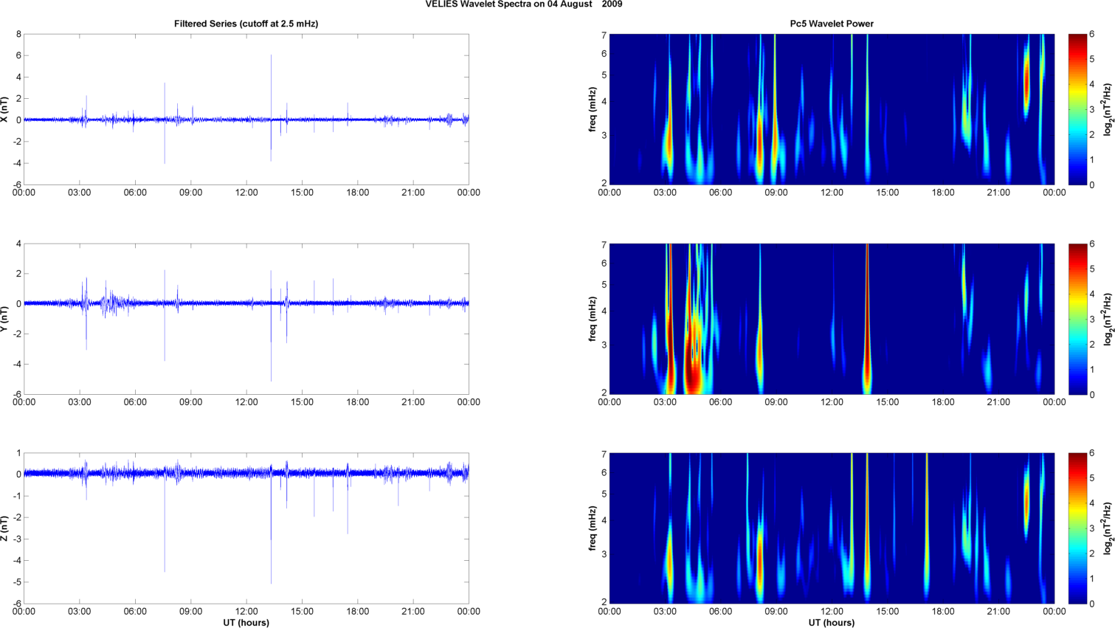Viewport: 1115px width, 628px height.
Task: Click "UT (hours)" label under the Z time series
Action: pos(246,623)
